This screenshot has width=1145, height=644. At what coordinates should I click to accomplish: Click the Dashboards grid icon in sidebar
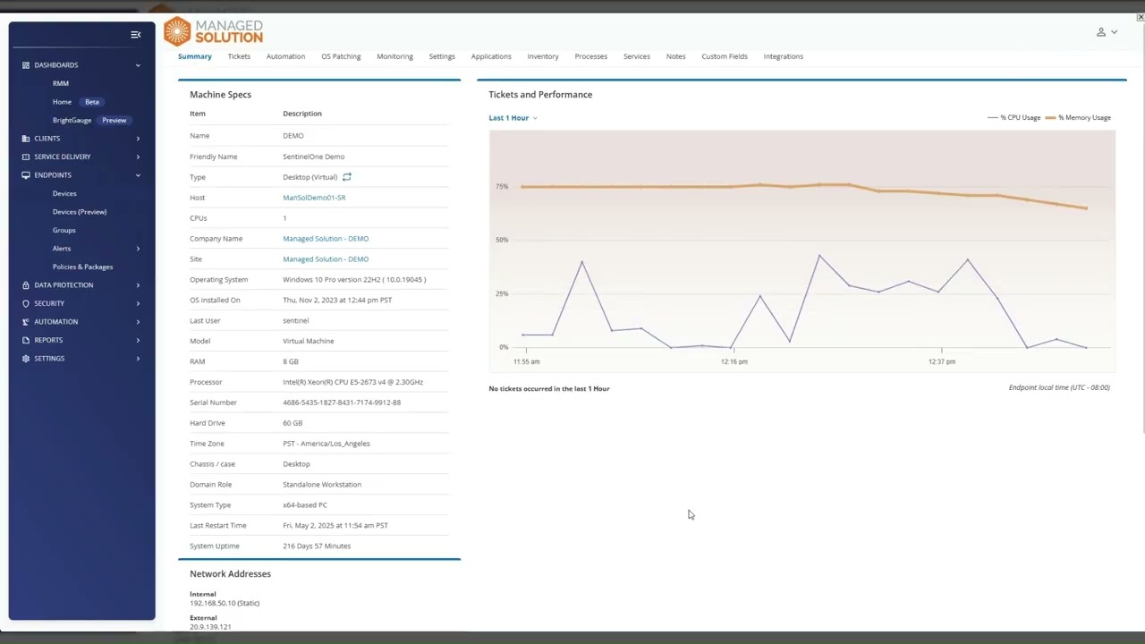26,65
